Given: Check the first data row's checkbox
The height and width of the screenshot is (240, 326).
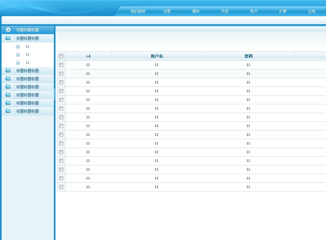Looking at the screenshot, I should [61, 65].
